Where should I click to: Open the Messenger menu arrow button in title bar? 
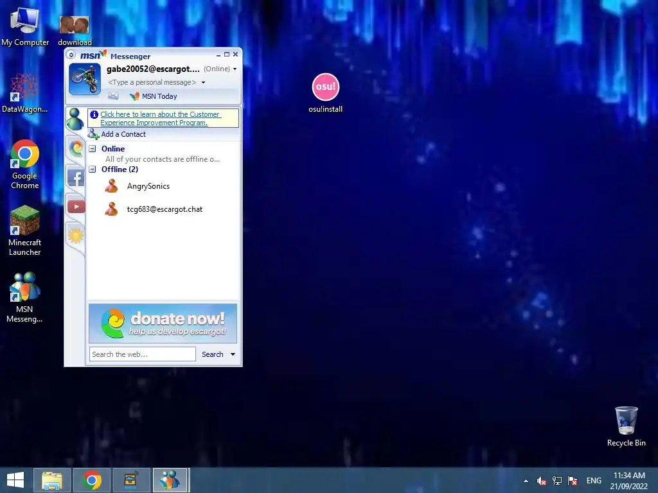[71, 55]
